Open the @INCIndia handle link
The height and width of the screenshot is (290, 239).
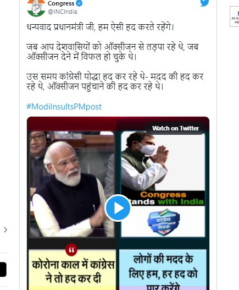tap(63, 12)
